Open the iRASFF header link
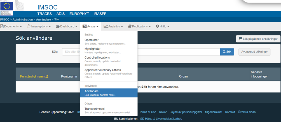The height and width of the screenshot is (122, 281). pos(100,14)
